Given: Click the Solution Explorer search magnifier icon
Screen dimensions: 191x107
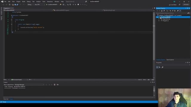Looking at the screenshot, I should [188, 13].
